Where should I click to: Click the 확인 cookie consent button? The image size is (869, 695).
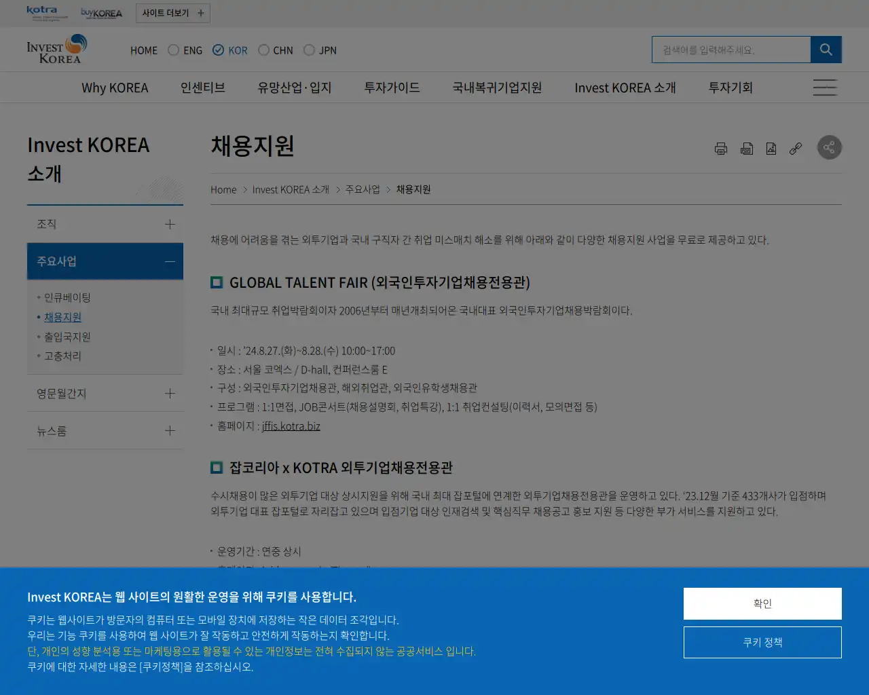762,603
